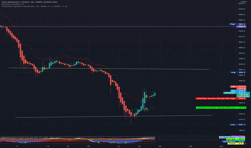Click the 500.0 price axis tick

[242, 42]
